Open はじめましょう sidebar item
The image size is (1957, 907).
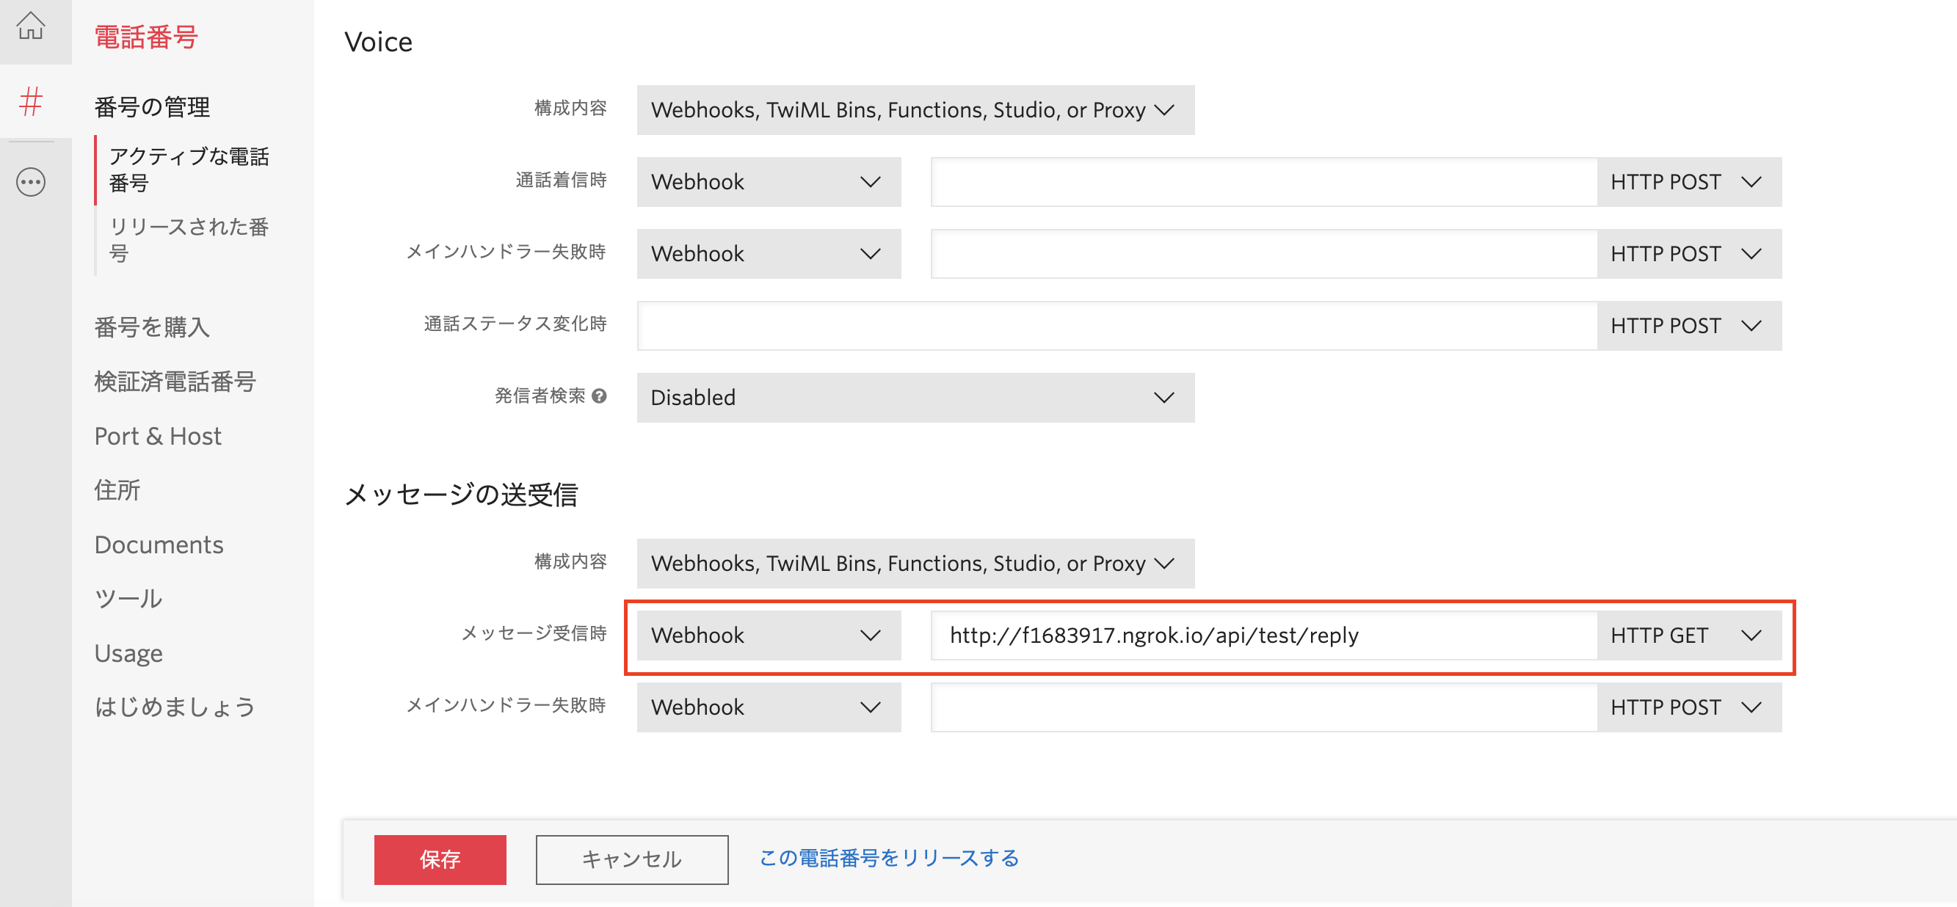175,707
